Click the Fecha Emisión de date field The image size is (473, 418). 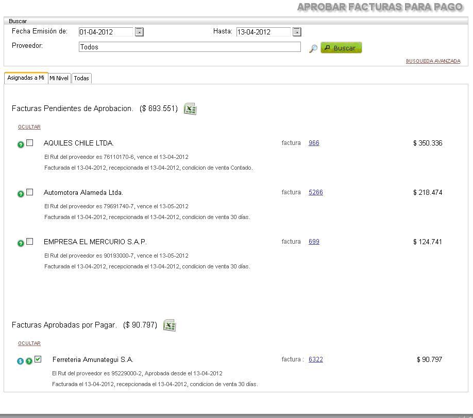(x=106, y=32)
